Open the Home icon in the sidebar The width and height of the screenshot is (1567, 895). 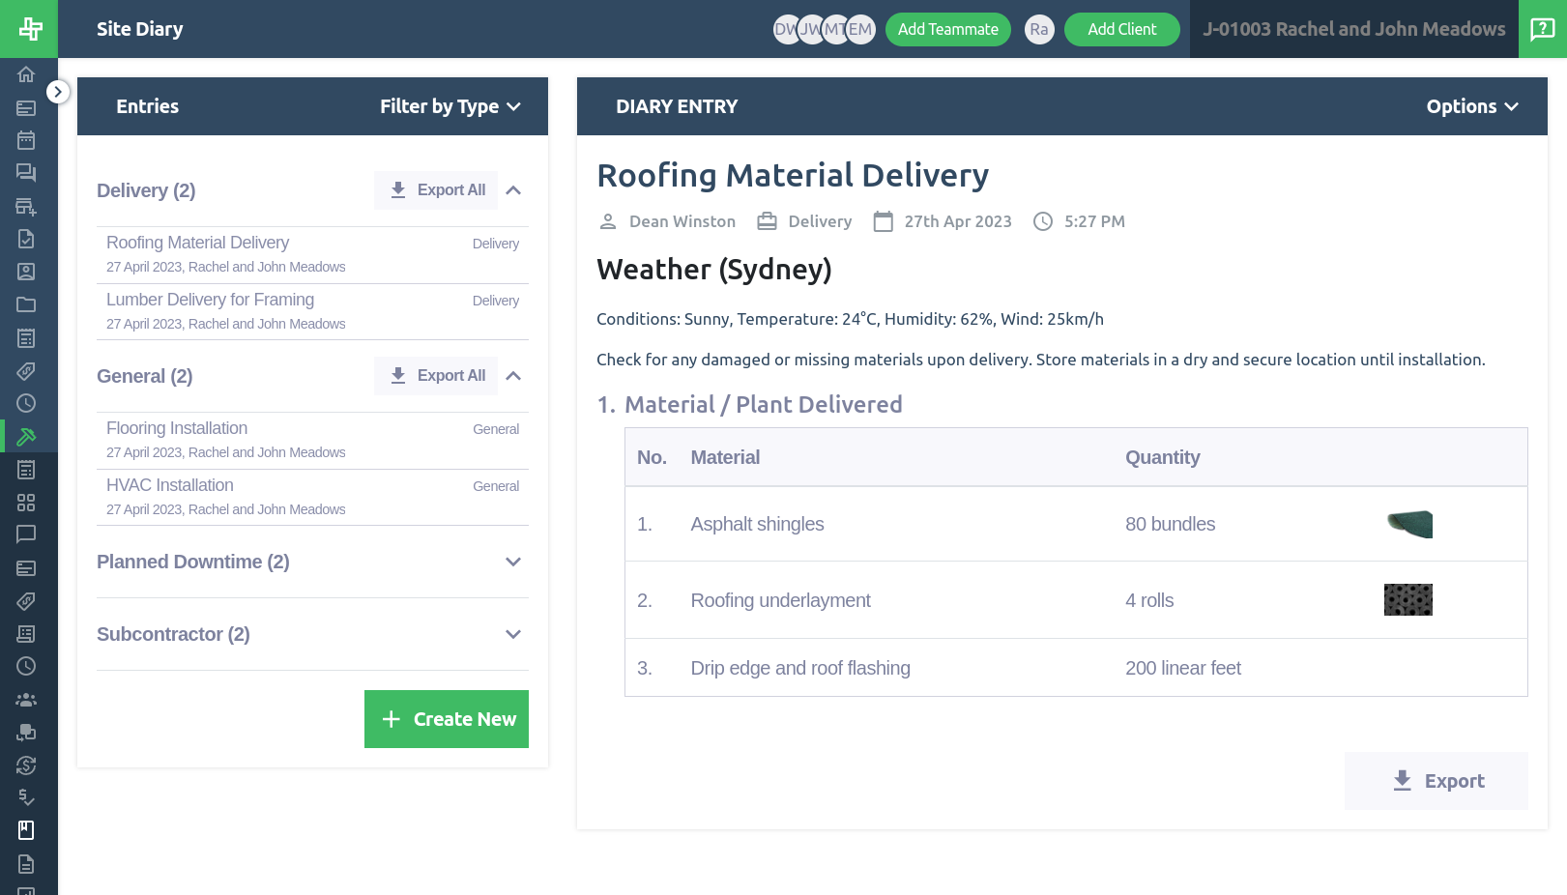(26, 73)
